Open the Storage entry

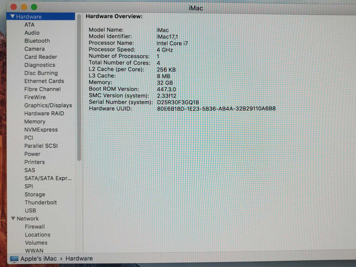tap(35, 194)
